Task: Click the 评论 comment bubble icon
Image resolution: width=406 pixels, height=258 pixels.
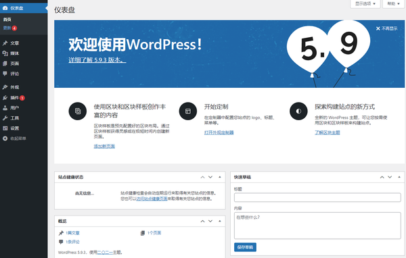Action: pyautogui.click(x=5, y=74)
